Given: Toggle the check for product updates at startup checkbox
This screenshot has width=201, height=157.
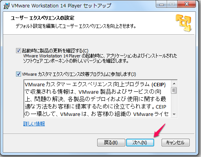Looking at the screenshot, I should point(18,50).
